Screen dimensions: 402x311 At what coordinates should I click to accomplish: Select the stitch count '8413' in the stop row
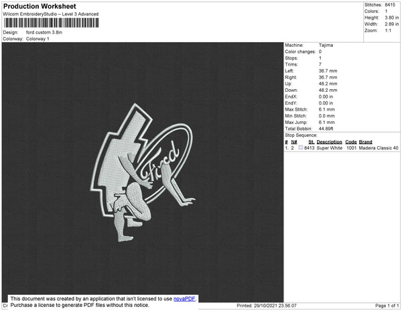point(309,148)
